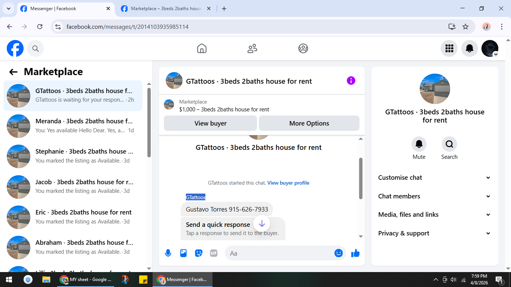Click the chat messages scrollbar thumb
Image resolution: width=511 pixels, height=287 pixels.
(x=361, y=178)
